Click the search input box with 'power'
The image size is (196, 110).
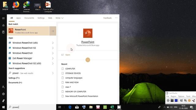point(32,107)
